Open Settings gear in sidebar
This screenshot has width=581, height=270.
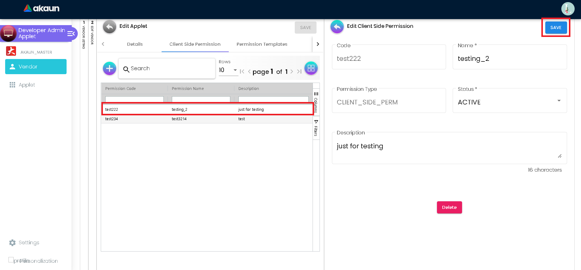point(12,243)
